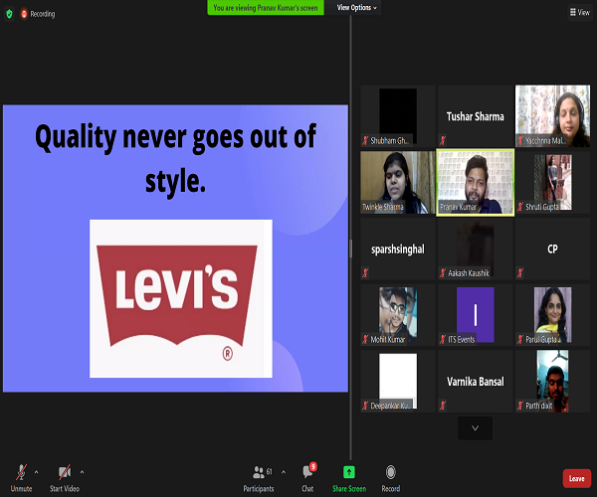This screenshot has width=597, height=497.
Task: Click the red Leave button
Action: [576, 478]
